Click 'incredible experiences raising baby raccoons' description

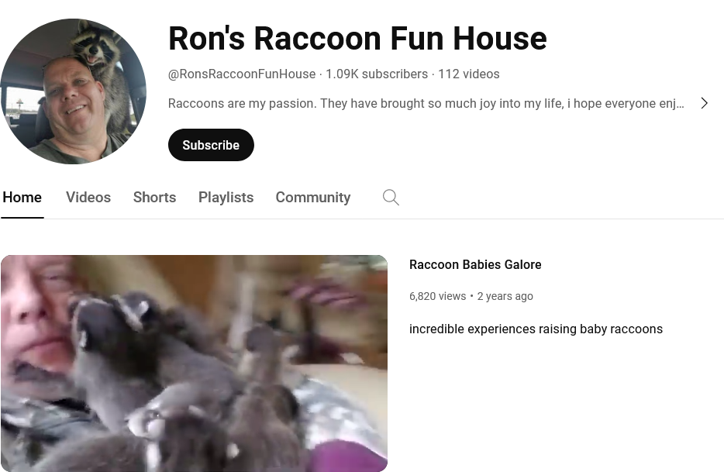(x=536, y=329)
